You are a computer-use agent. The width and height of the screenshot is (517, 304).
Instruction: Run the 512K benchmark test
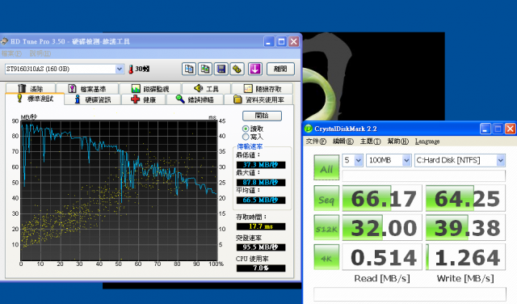(326, 228)
